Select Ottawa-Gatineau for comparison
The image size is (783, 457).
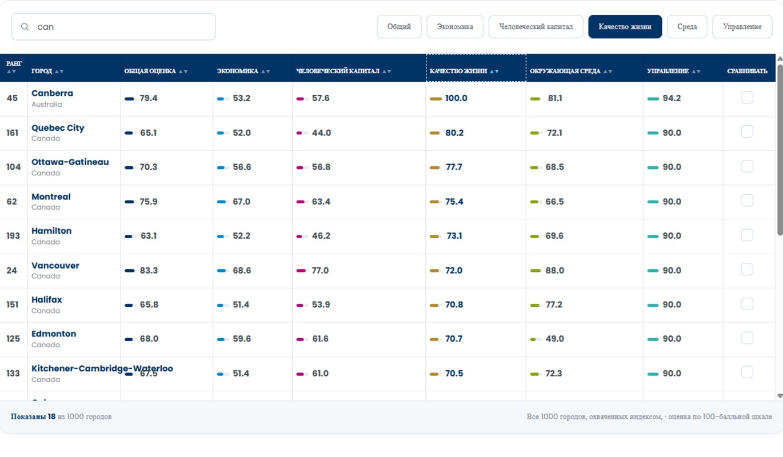point(746,166)
